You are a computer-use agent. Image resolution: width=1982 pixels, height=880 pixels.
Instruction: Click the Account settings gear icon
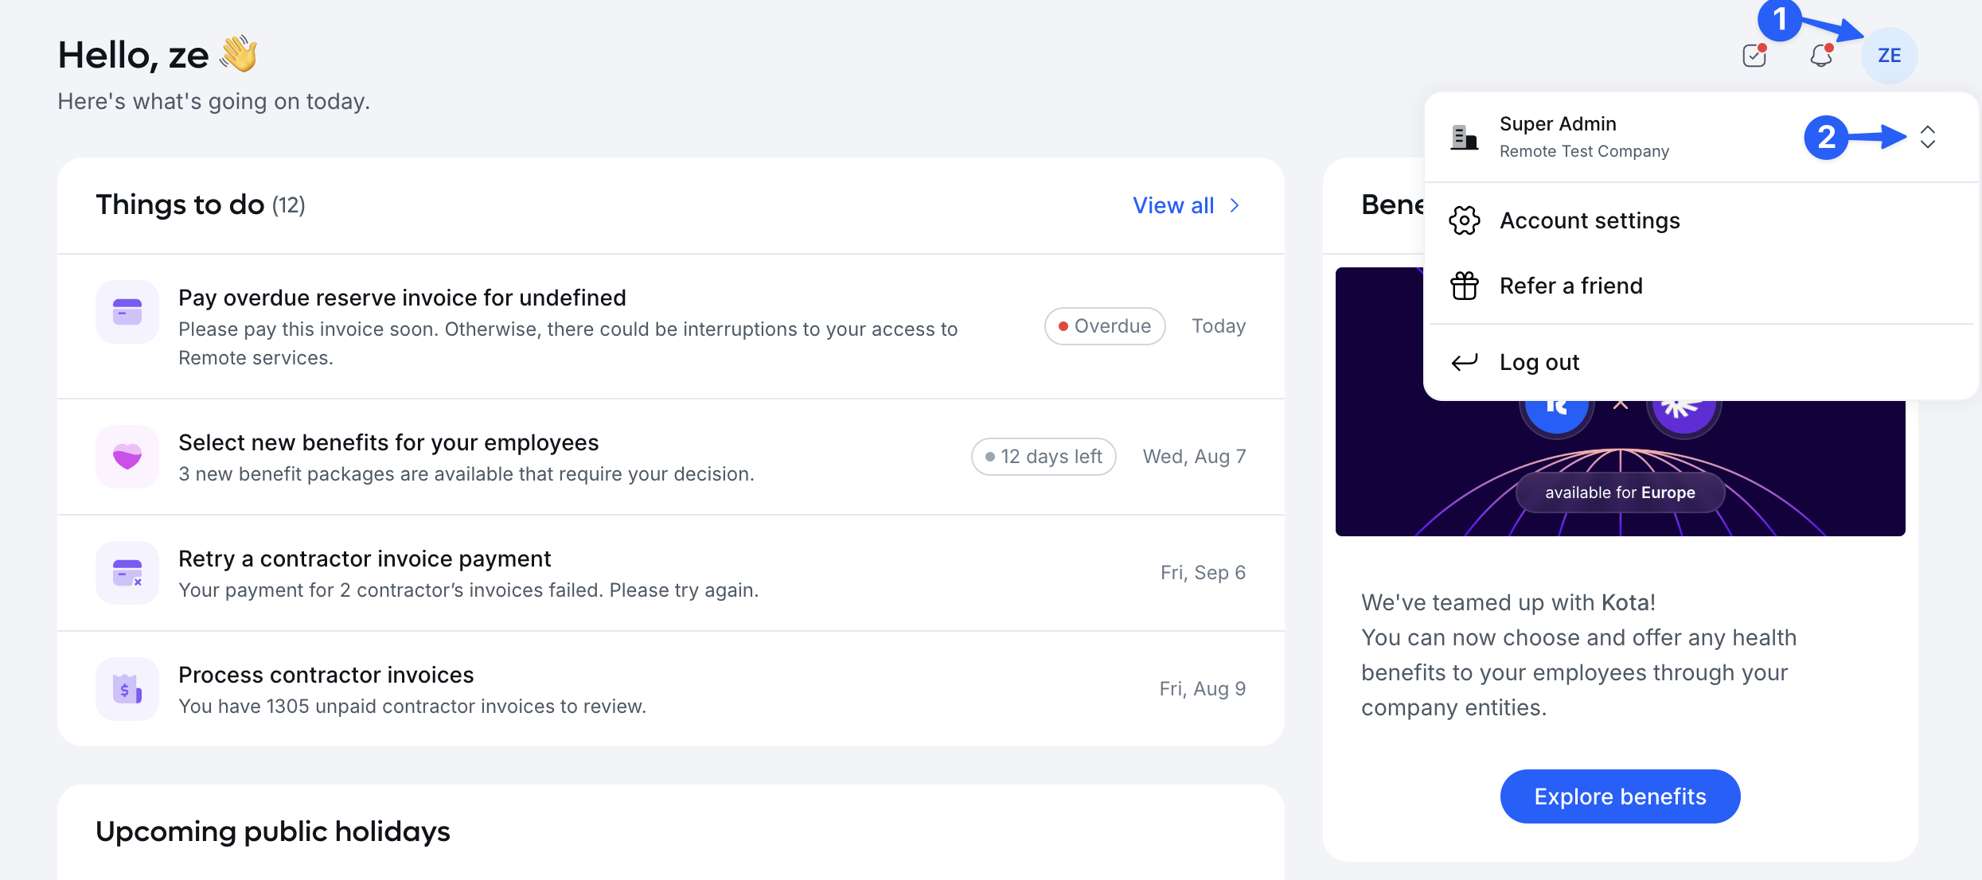(x=1464, y=220)
